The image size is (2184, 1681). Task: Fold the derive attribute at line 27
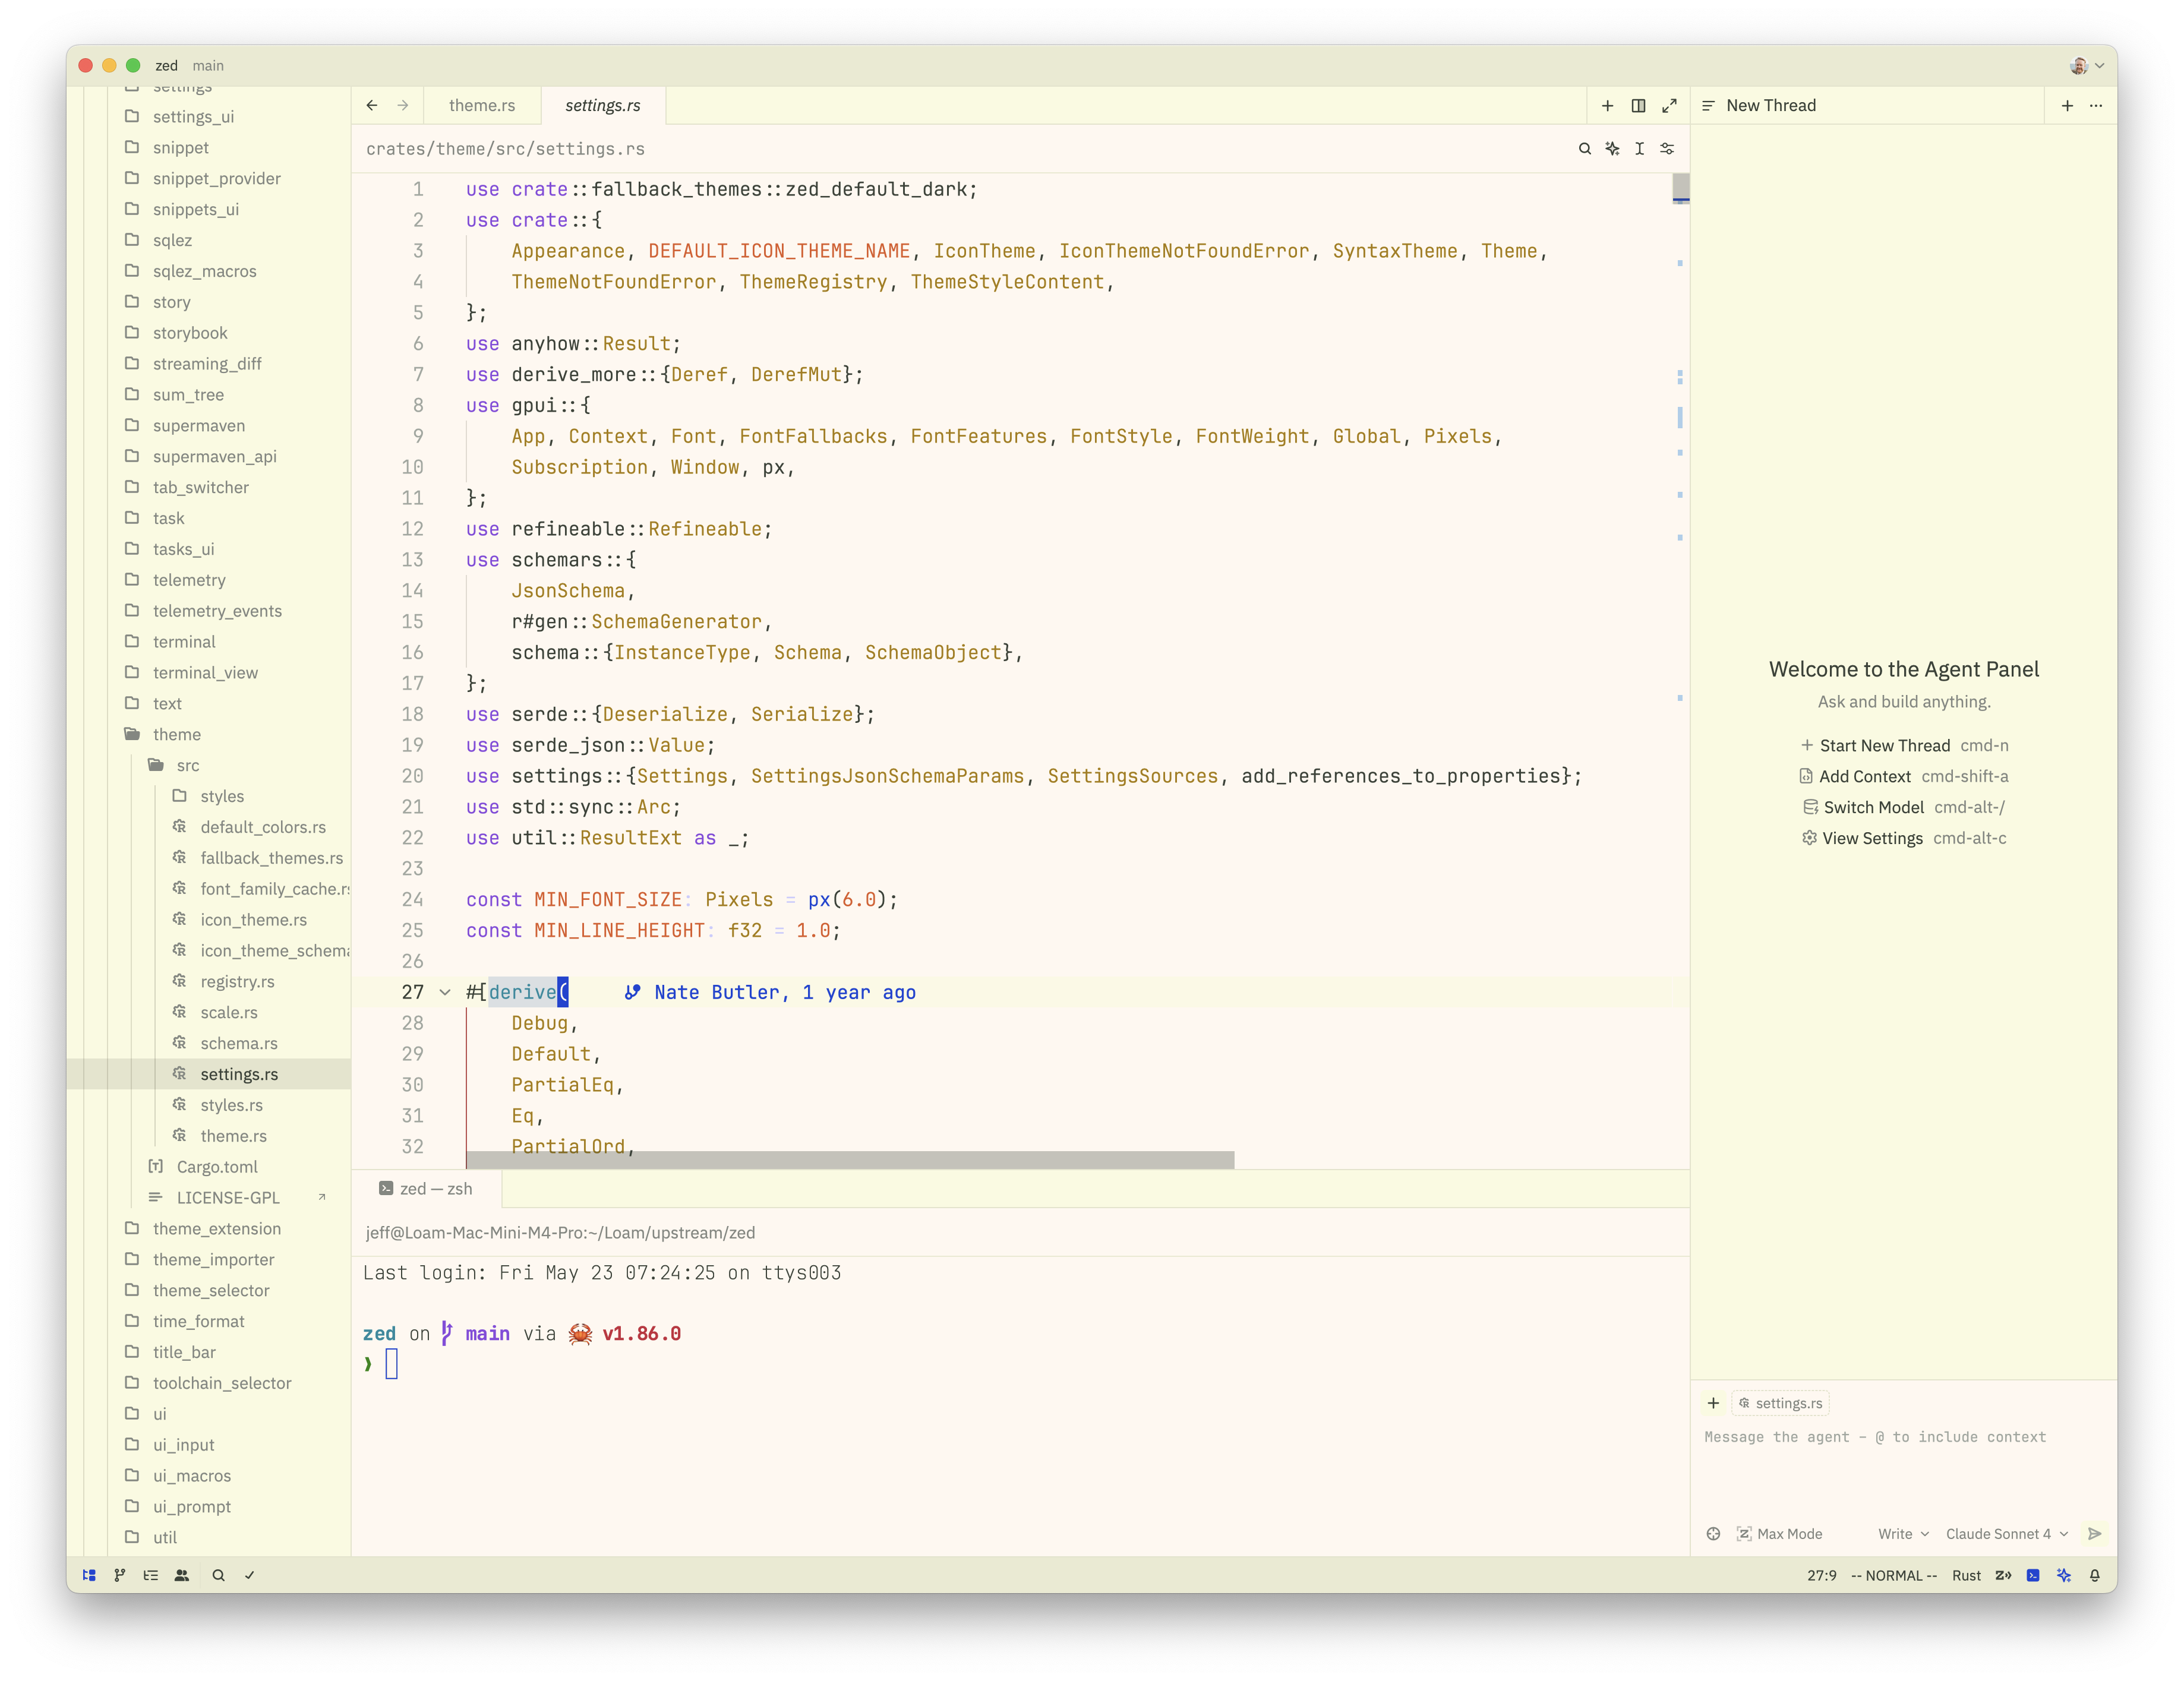[x=445, y=992]
